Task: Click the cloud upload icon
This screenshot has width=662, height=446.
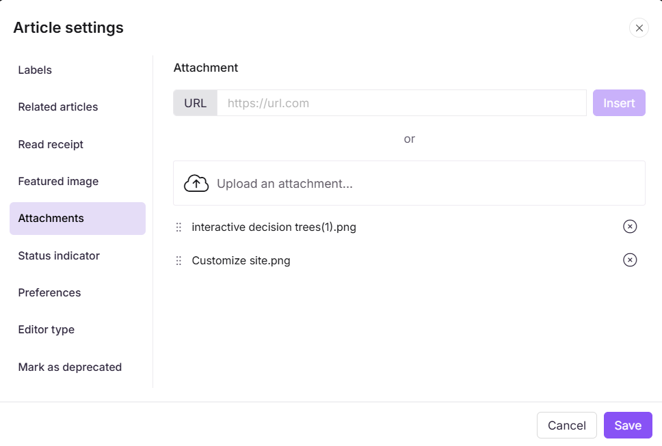Action: (196, 183)
